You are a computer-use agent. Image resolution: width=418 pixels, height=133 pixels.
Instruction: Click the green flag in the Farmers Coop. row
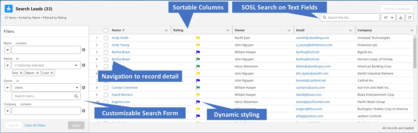[x=198, y=59]
